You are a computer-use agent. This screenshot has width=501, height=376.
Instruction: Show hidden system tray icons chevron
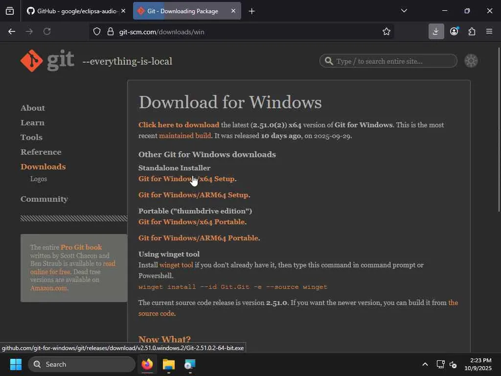[425, 364]
